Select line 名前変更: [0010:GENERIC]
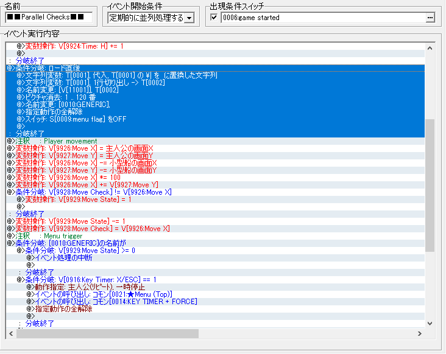 (x=215, y=105)
